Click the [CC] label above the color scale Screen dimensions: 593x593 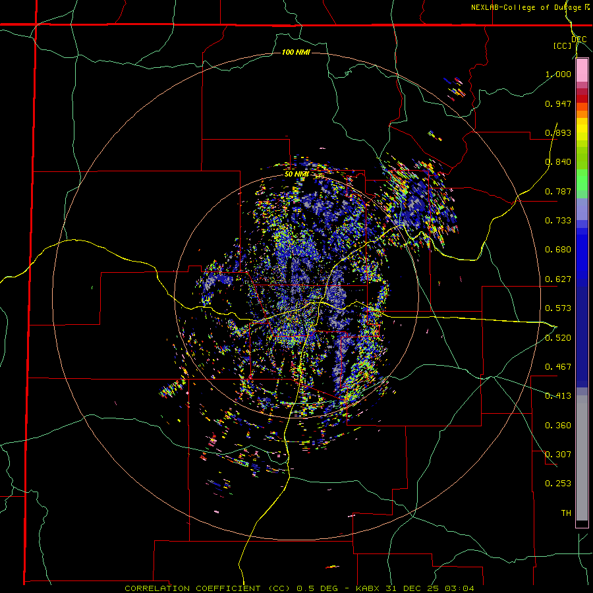[562, 45]
